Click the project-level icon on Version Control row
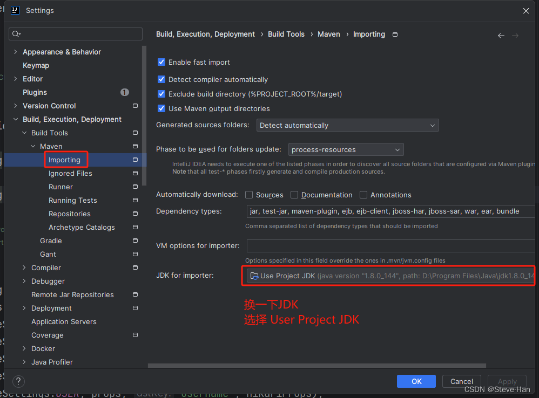539x398 pixels. pos(135,106)
